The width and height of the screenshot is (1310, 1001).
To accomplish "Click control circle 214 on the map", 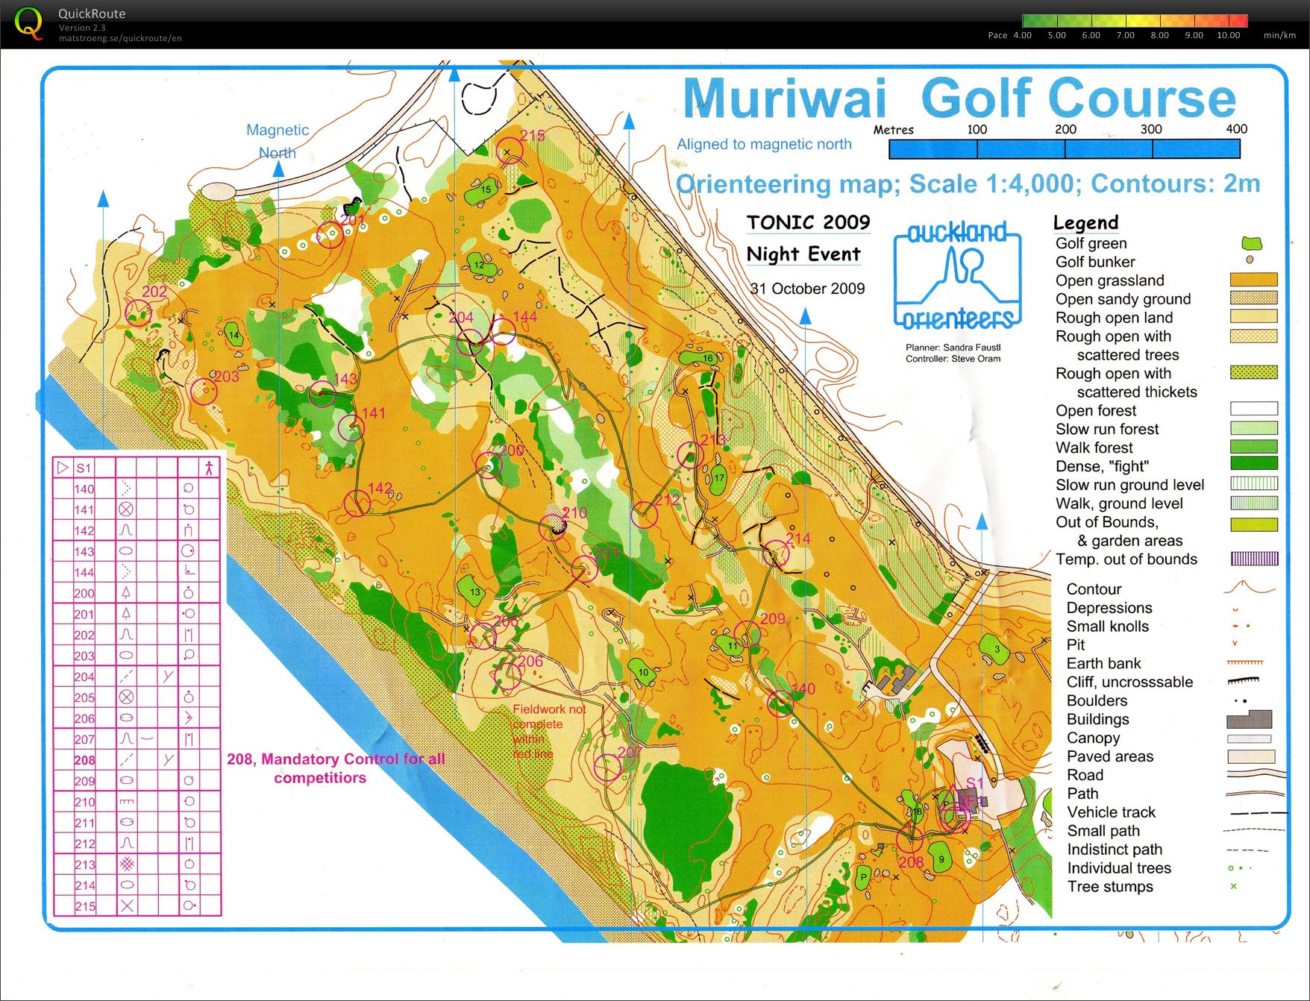I will [x=776, y=554].
